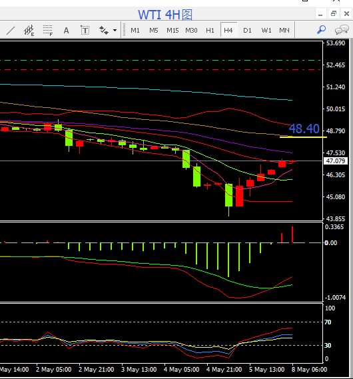Screen dimensions: 353x379
Task: Close the chart window
Action: 347,14
